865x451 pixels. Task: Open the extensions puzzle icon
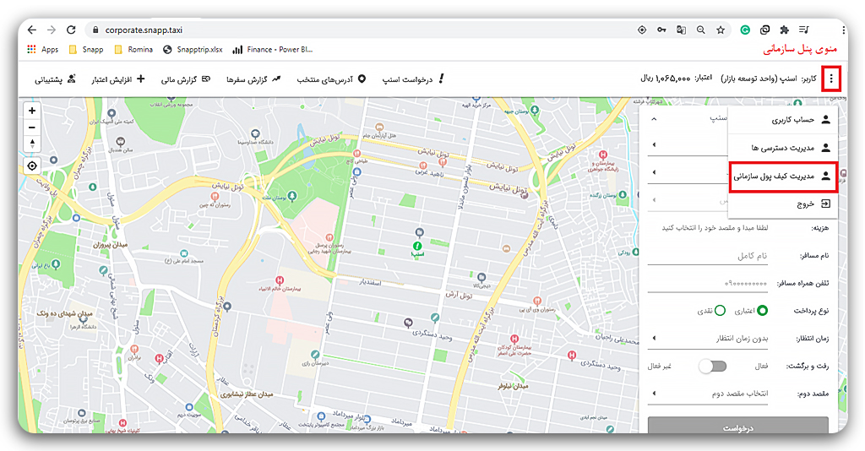click(x=784, y=30)
